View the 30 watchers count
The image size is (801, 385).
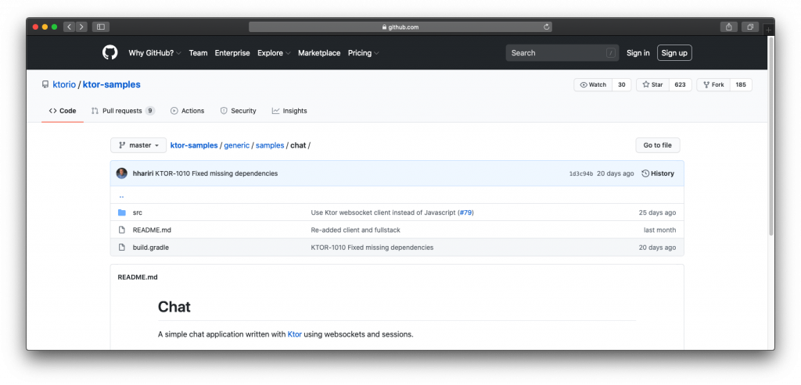(621, 84)
